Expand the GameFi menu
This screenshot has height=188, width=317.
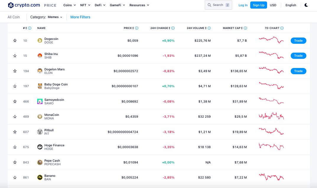(x=118, y=5)
